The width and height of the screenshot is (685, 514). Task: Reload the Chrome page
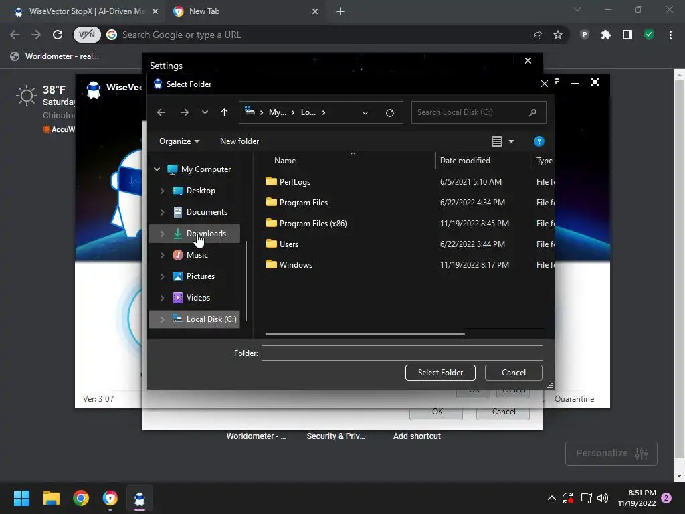pyautogui.click(x=58, y=35)
